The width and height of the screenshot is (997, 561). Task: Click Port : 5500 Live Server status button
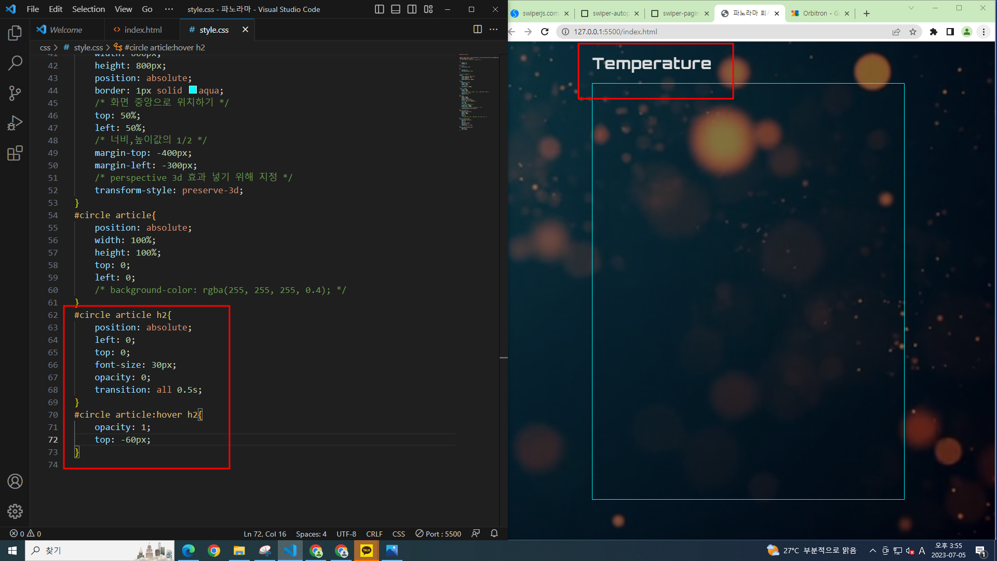(x=438, y=533)
